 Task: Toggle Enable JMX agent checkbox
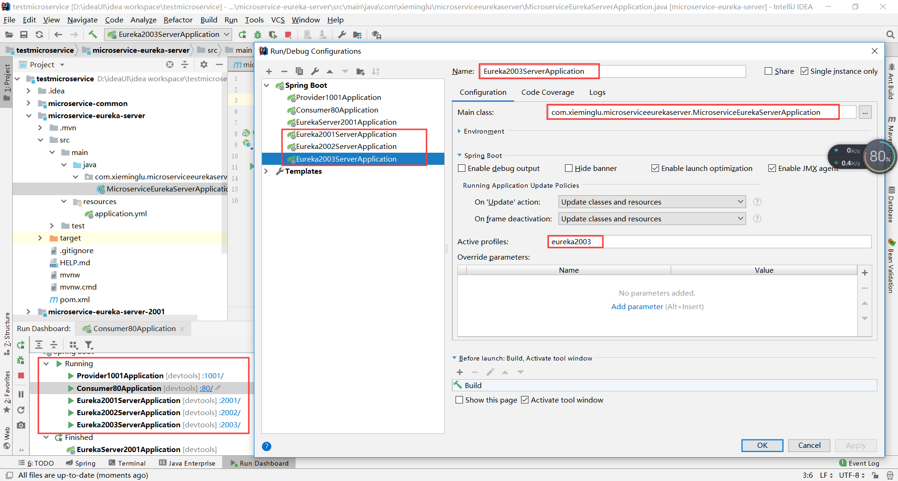772,168
